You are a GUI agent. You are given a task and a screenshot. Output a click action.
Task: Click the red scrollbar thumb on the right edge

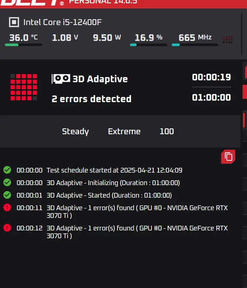pos(244,120)
